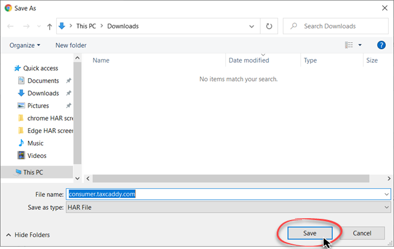Viewport: 394px width, 249px height.
Task: Open the Help question mark icon
Action: click(381, 45)
